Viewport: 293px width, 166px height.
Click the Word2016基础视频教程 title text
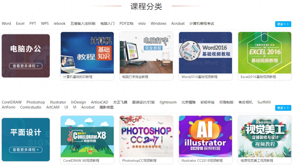(199, 77)
